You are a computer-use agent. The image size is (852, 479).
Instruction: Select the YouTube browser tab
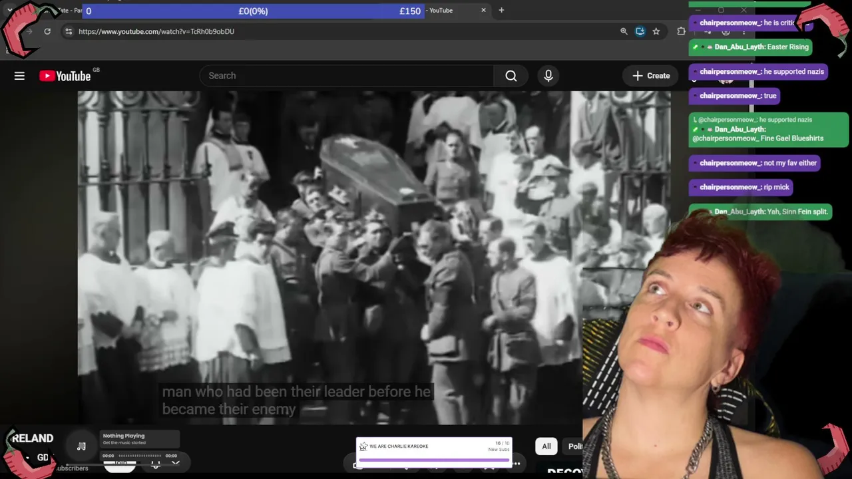(x=442, y=10)
